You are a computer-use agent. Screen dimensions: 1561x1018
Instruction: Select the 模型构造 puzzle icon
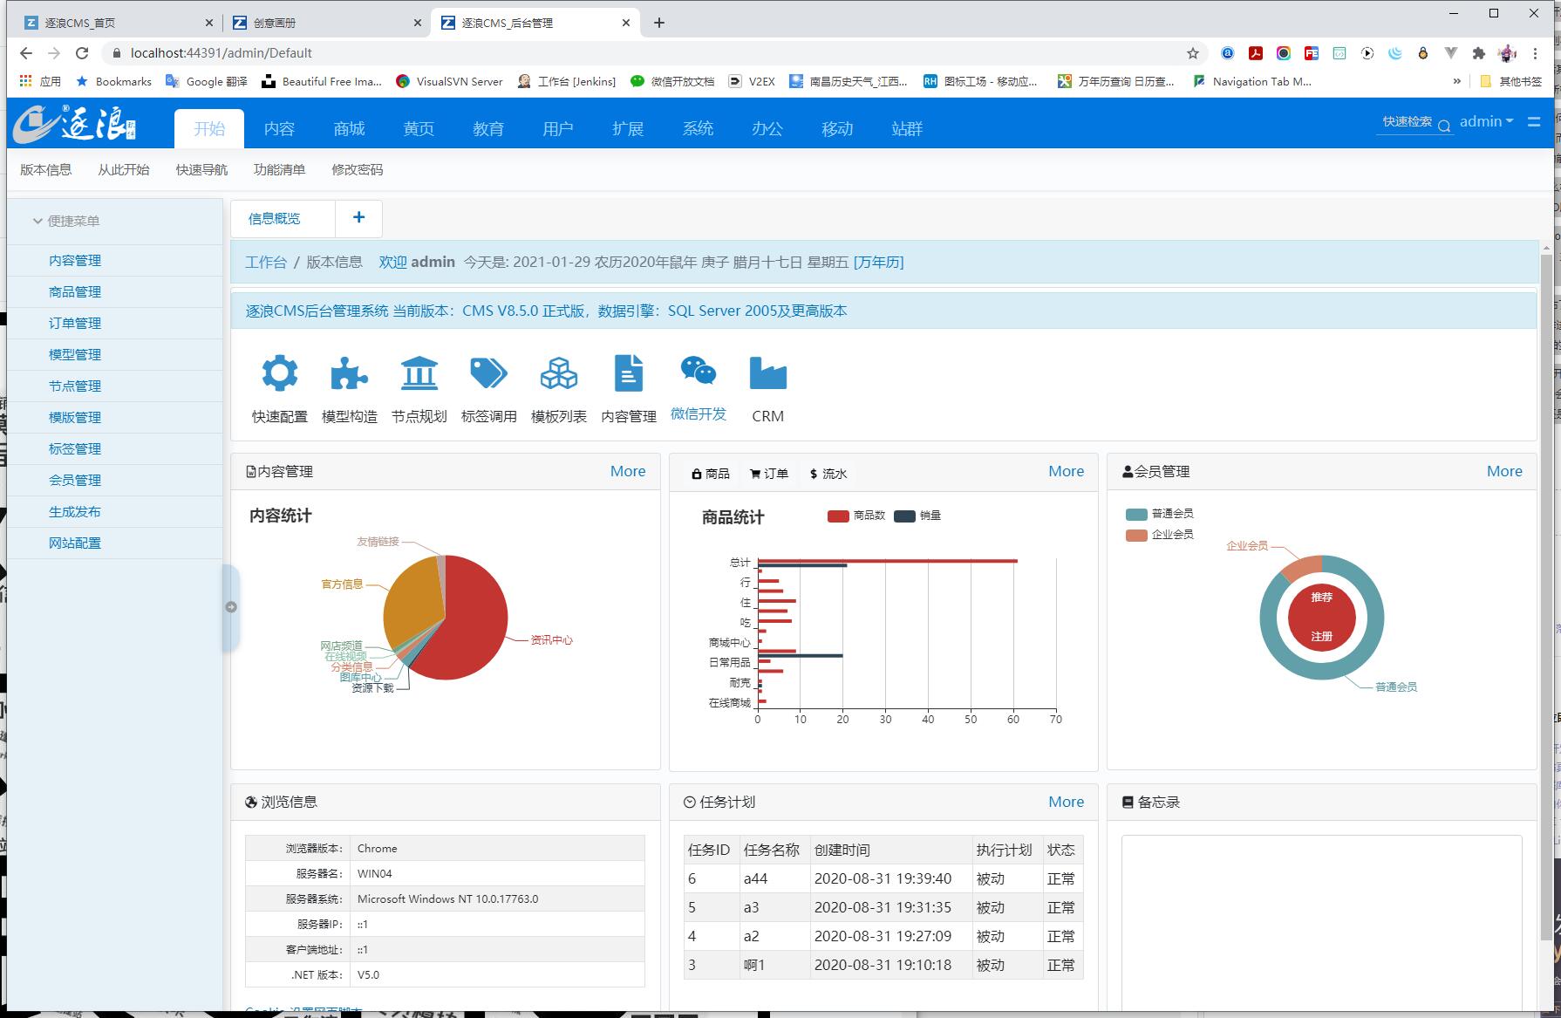click(349, 373)
